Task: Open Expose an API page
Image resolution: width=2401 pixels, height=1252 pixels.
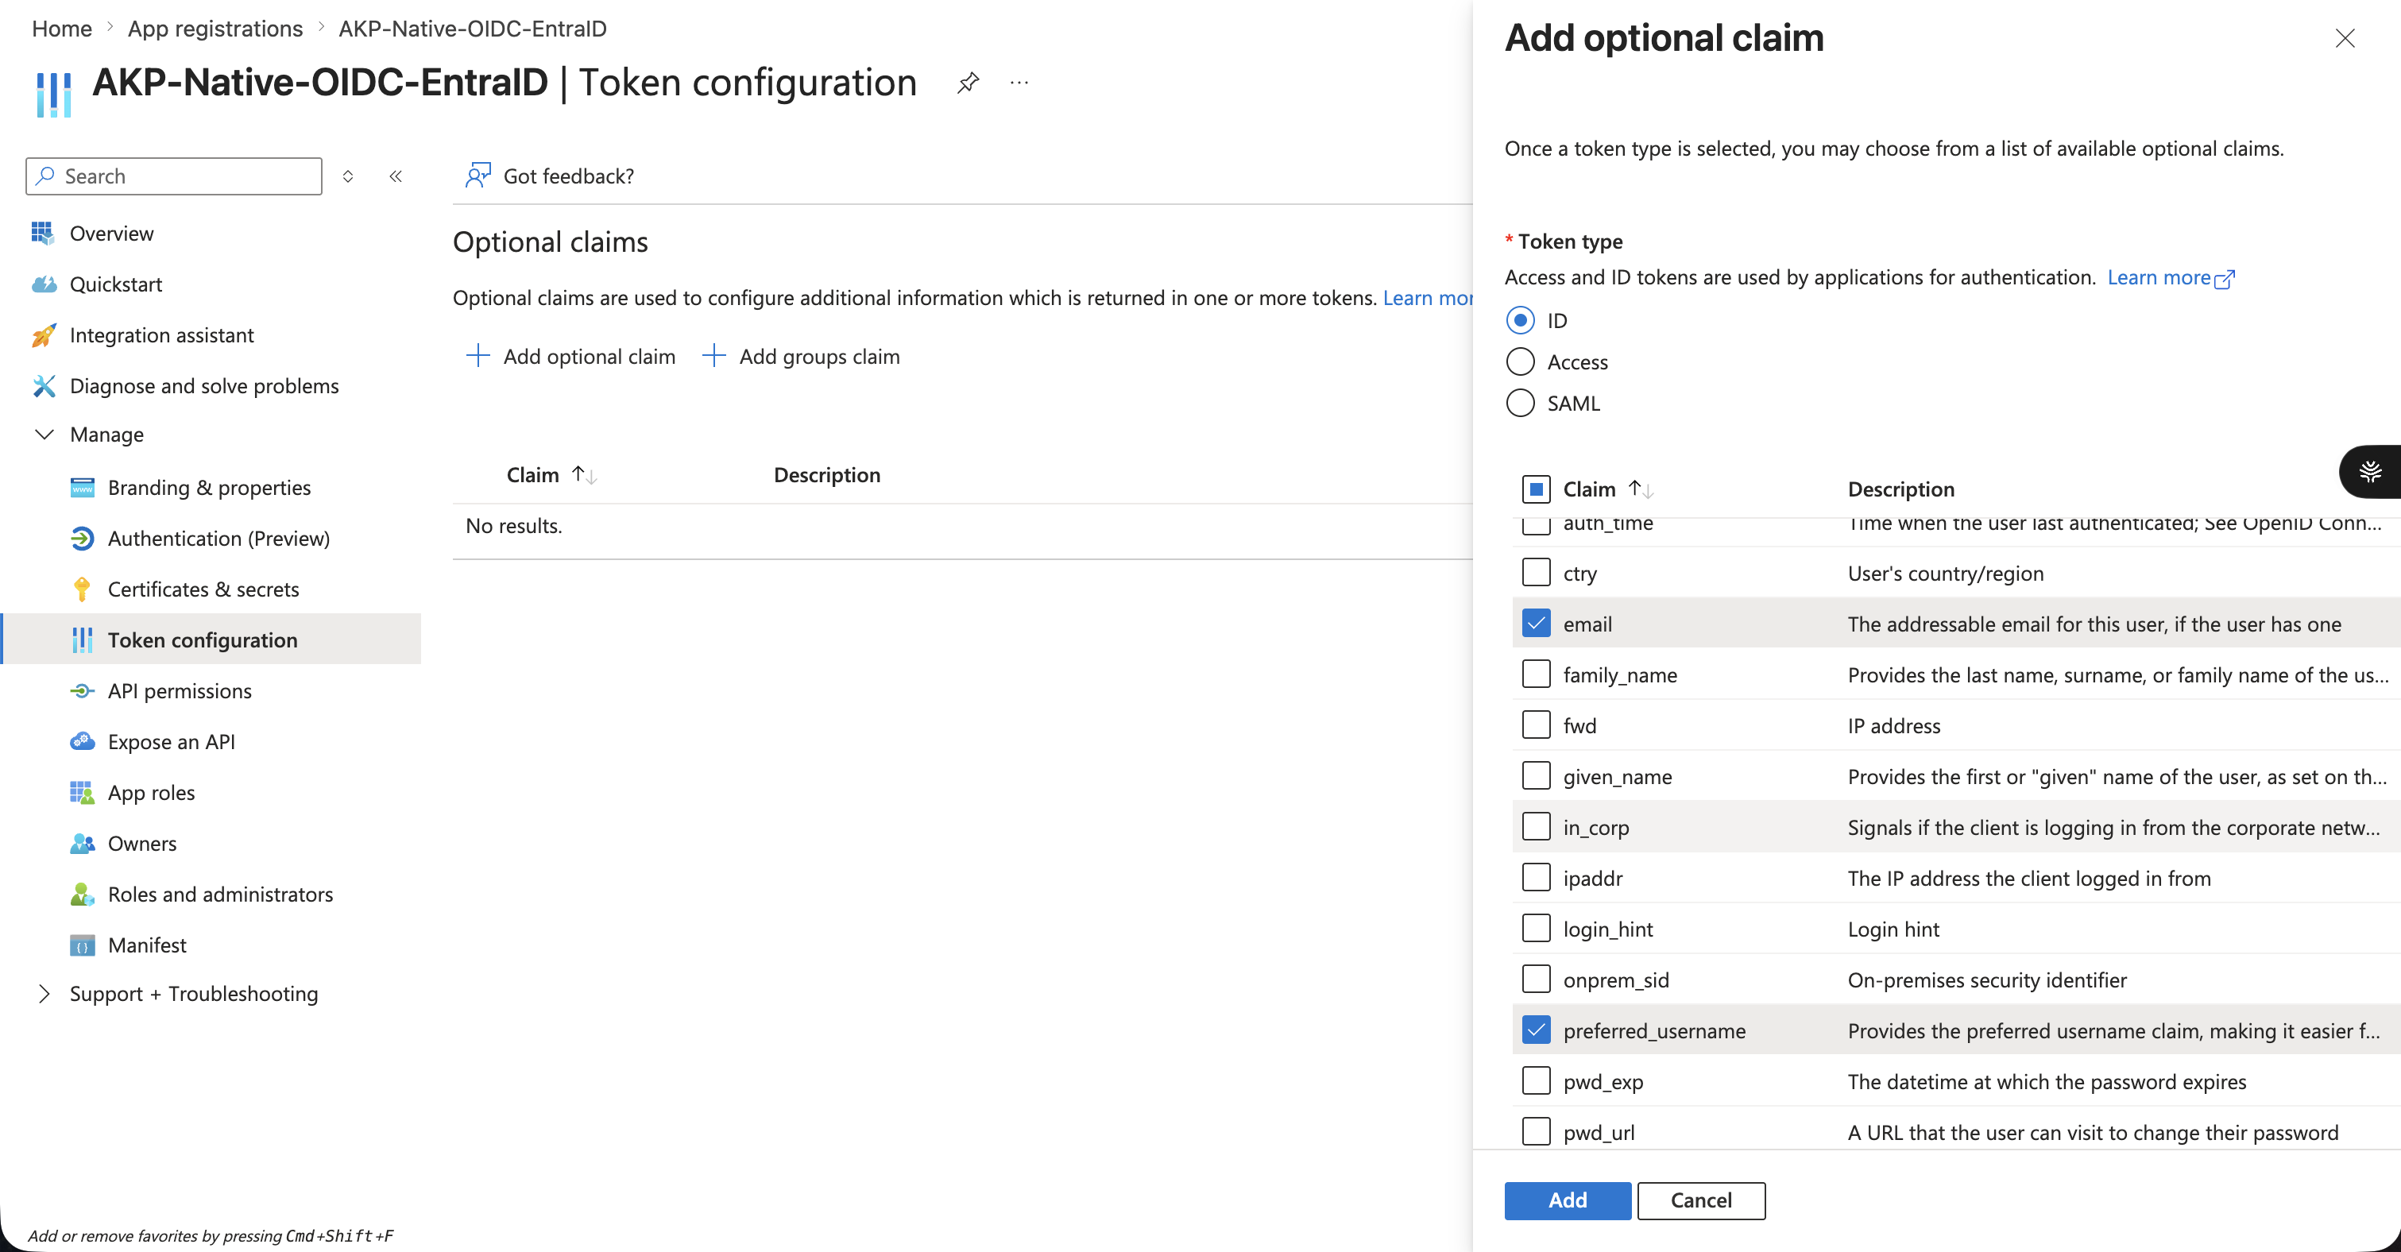Action: click(x=171, y=741)
